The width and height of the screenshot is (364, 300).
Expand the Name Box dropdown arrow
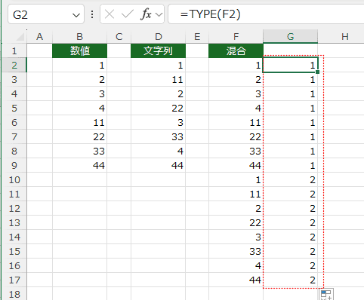tap(76, 15)
